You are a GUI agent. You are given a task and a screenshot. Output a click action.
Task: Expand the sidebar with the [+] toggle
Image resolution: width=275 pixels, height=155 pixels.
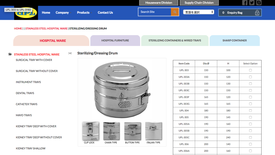tap(70, 53)
